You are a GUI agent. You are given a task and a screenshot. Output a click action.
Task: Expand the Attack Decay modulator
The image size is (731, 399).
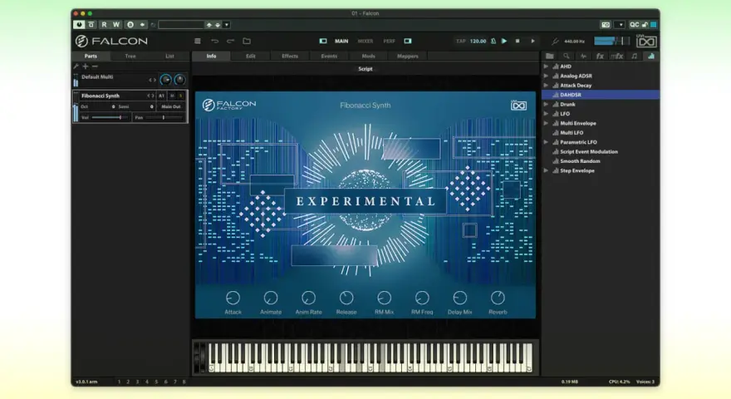coord(546,86)
